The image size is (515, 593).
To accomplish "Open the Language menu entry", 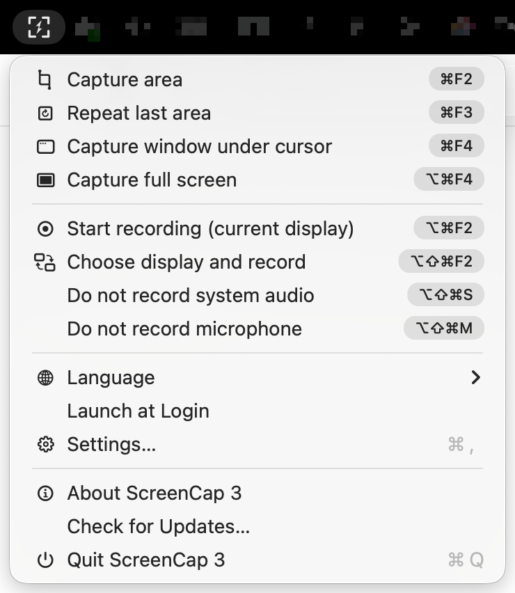I will [257, 377].
